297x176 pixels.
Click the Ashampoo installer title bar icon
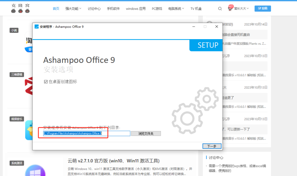pyautogui.click(x=37, y=27)
